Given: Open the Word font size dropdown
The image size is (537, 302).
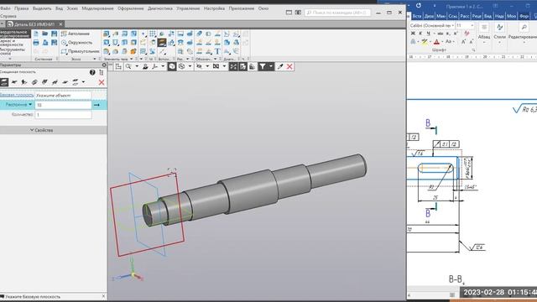Looking at the screenshot, I should click(472, 26).
